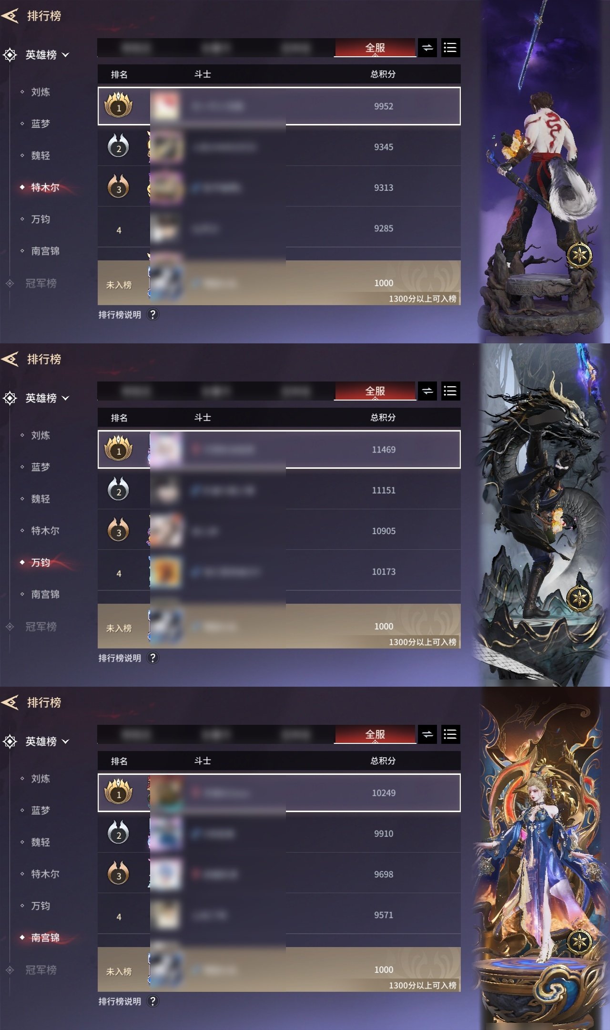
Task: Open the gold flower badge on the dragon statue
Action: 579,597
